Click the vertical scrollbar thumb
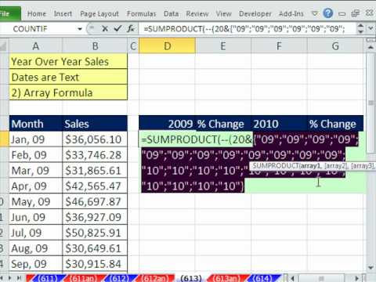The width and height of the screenshot is (376, 282). point(371,103)
